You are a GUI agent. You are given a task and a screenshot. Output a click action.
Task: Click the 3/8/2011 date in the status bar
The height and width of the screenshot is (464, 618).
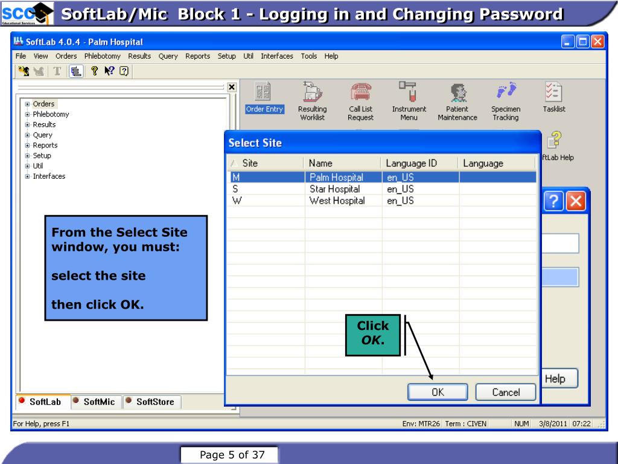[x=553, y=424]
